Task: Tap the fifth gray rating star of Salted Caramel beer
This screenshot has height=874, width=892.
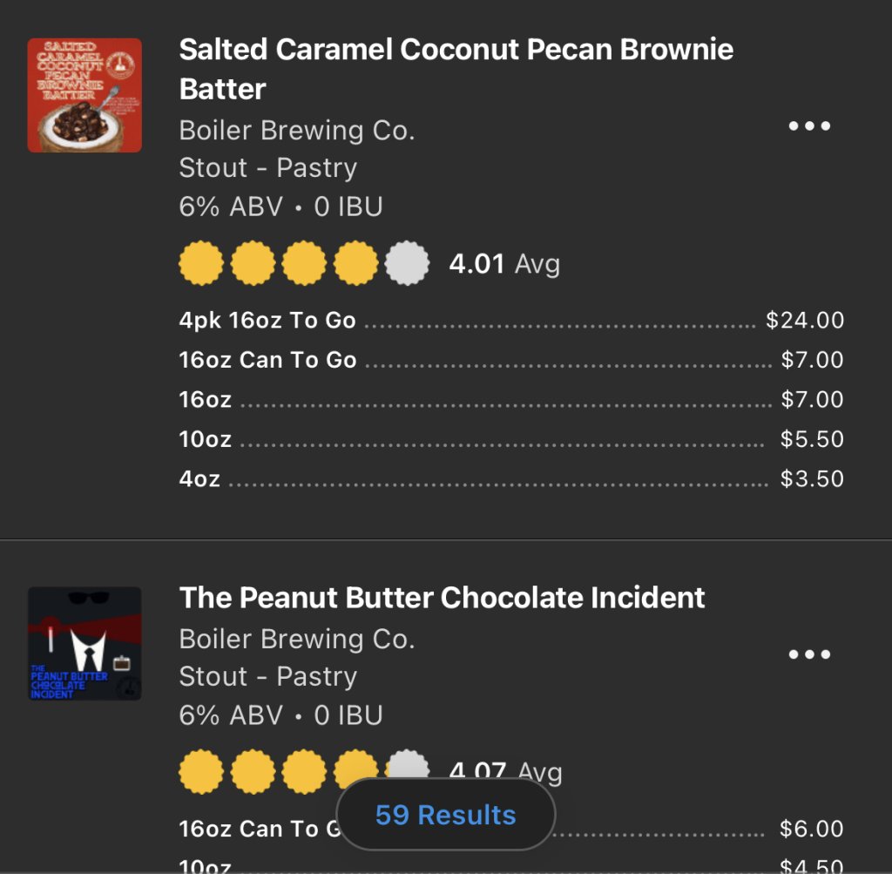Action: [x=407, y=263]
